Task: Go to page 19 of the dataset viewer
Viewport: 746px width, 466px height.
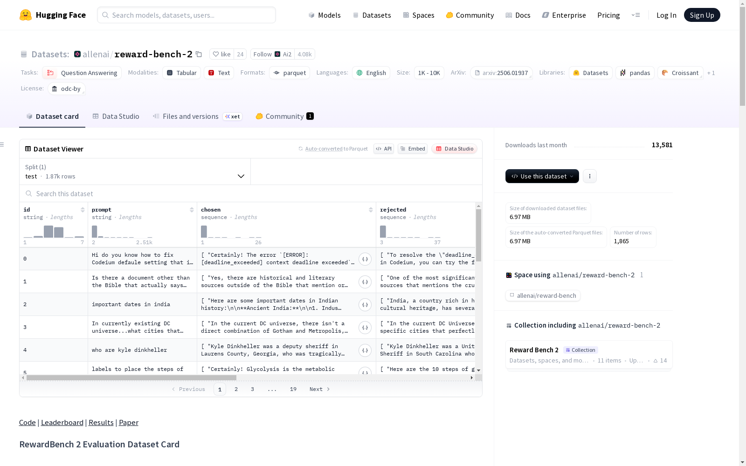Action: (x=293, y=389)
